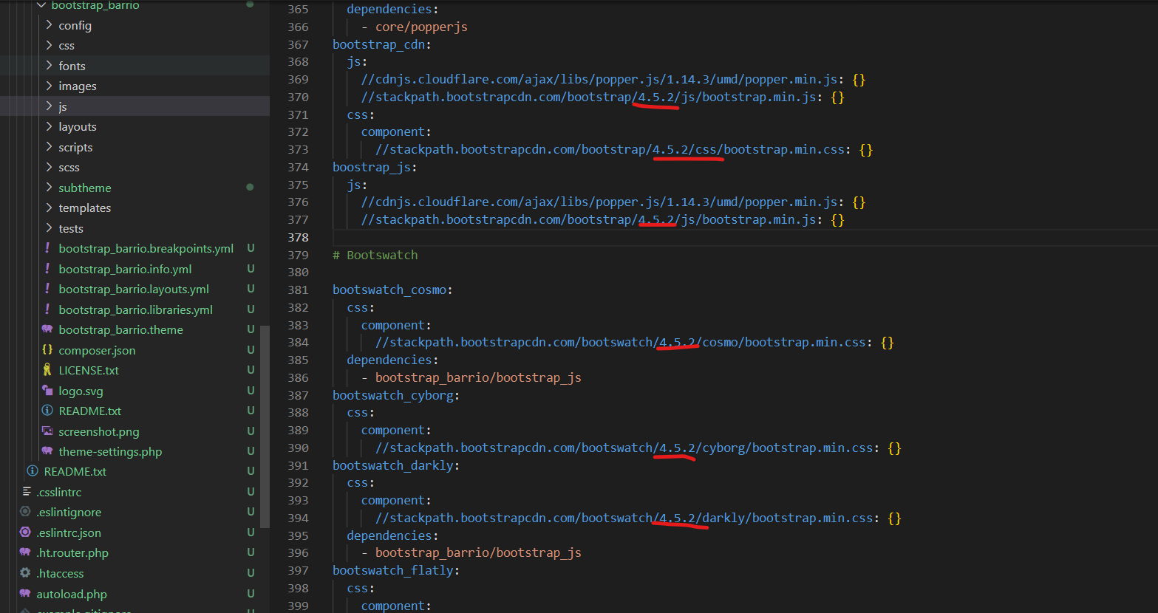Click the screenshot.png image file icon
The height and width of the screenshot is (613, 1158).
(47, 431)
